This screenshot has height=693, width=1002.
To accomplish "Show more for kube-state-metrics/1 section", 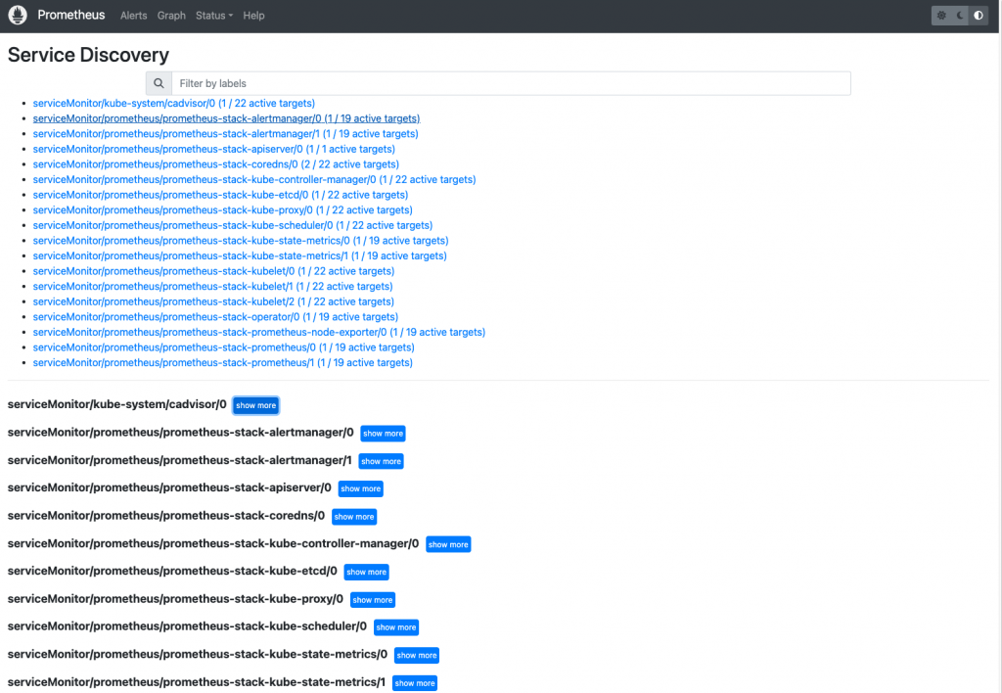I will click(x=415, y=683).
